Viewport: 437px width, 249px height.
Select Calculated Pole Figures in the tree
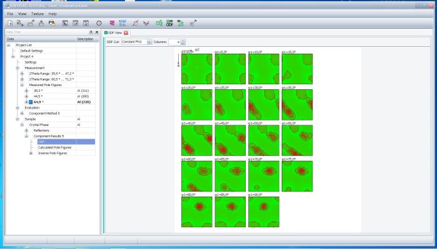point(54,147)
